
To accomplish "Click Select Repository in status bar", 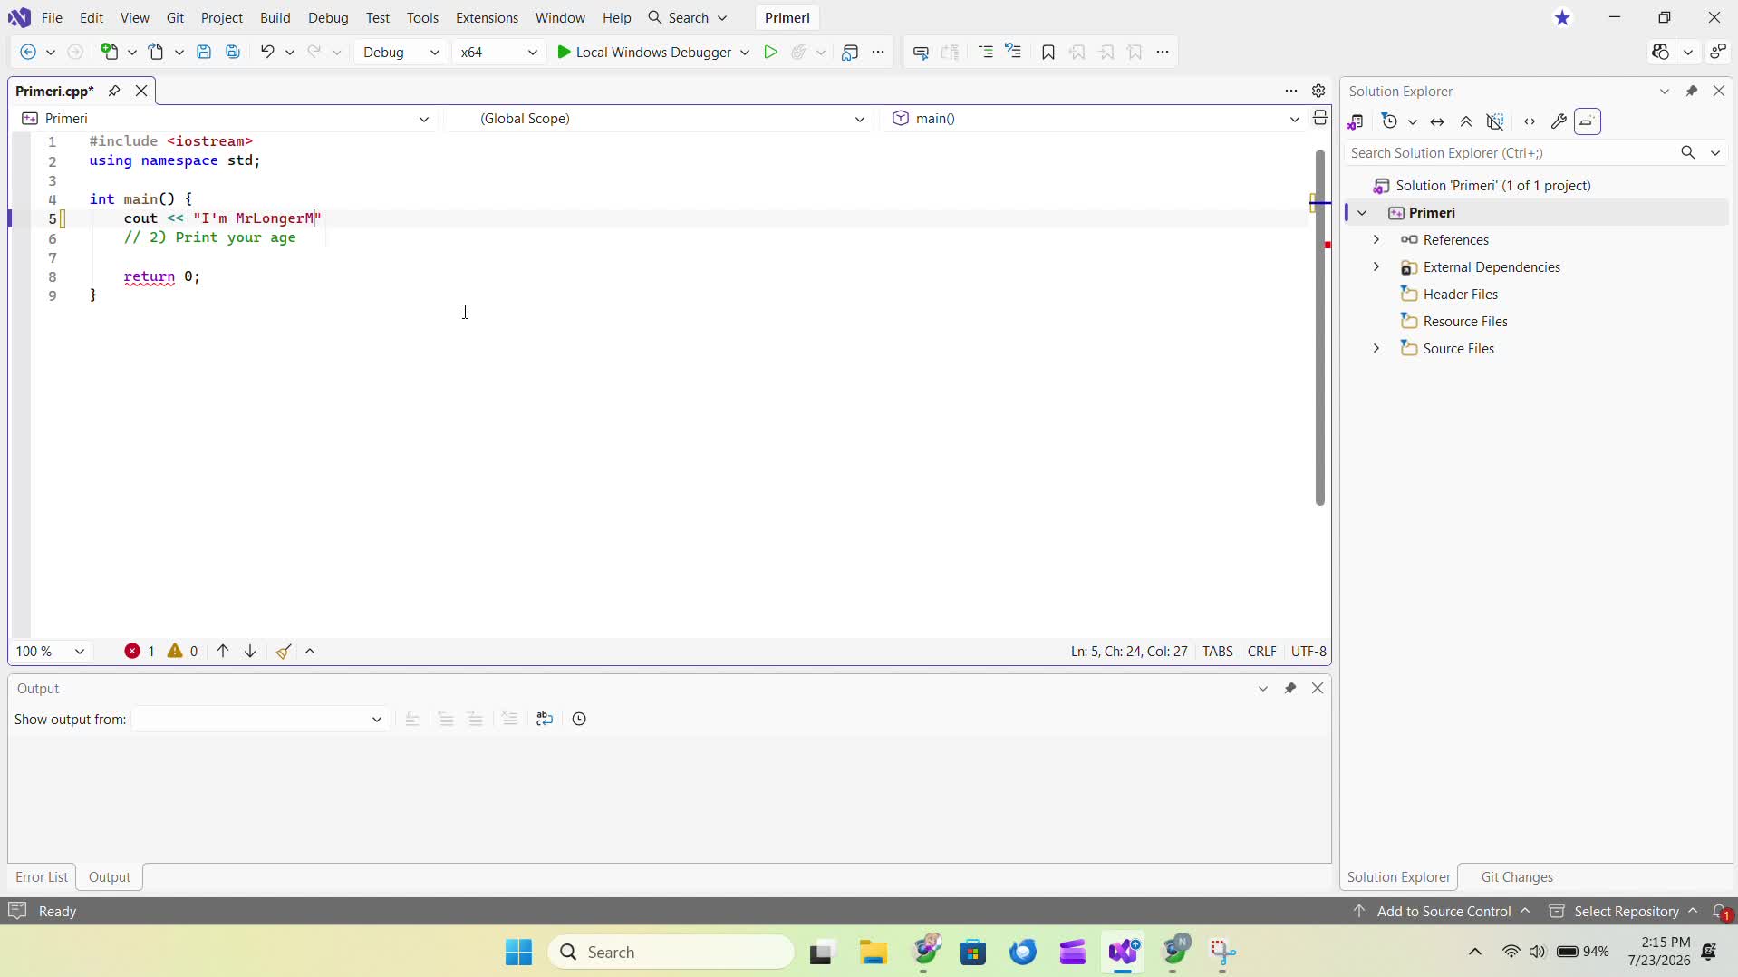I will coord(1622,912).
